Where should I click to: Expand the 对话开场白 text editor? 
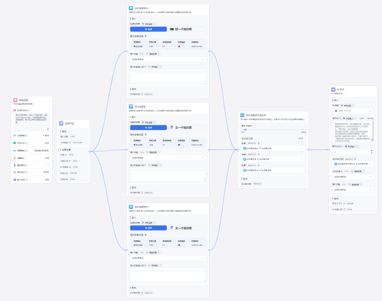47,129
